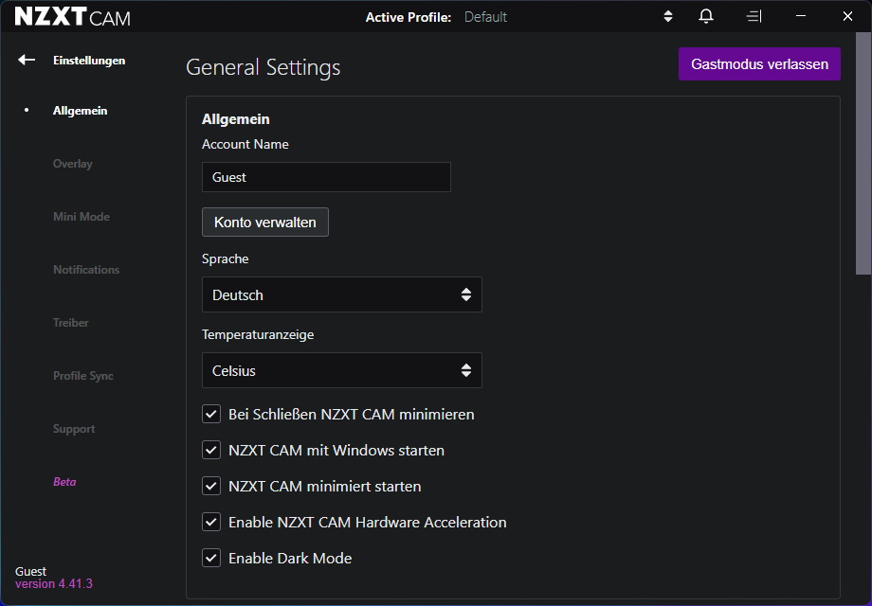Uncheck 'NZXT CAM mit Windows starten'
This screenshot has height=606, width=872.
pyautogui.click(x=211, y=450)
